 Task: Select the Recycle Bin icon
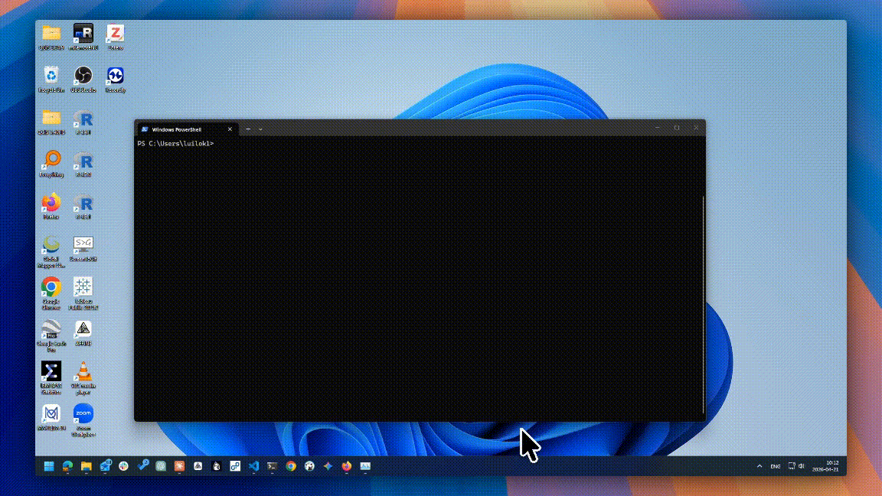(51, 77)
